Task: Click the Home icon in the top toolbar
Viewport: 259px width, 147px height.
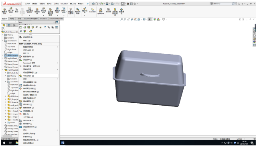Action: point(93,4)
